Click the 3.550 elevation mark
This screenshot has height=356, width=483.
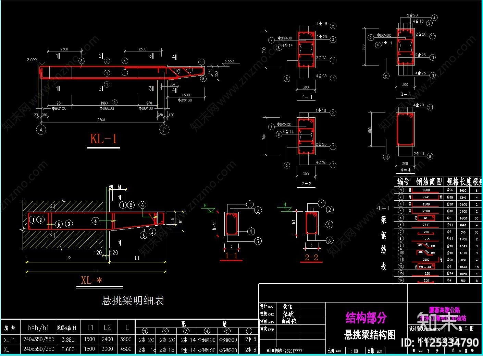229,61
